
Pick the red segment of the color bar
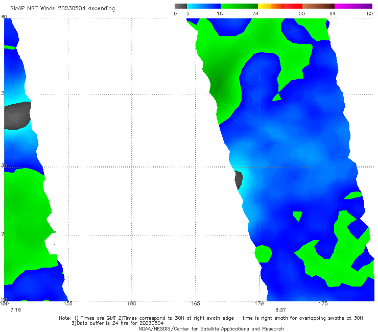tap(293, 6)
